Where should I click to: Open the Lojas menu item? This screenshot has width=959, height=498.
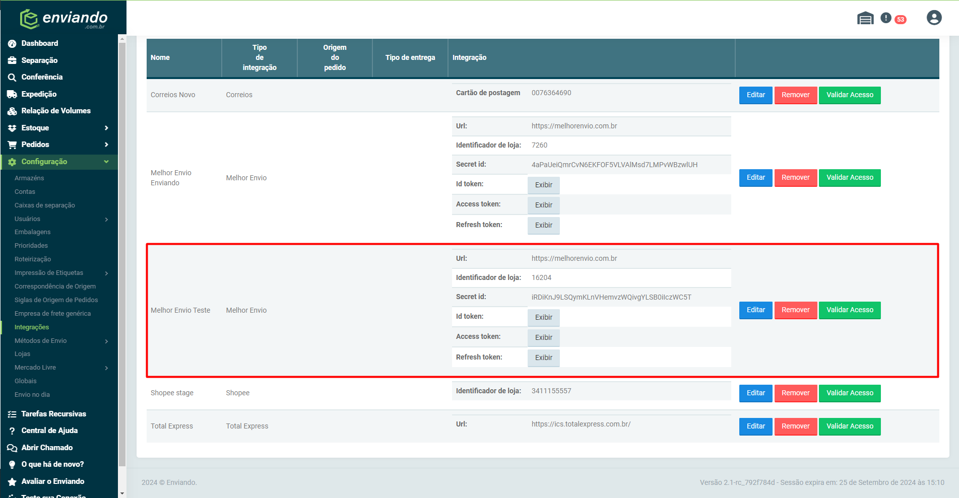coord(23,354)
